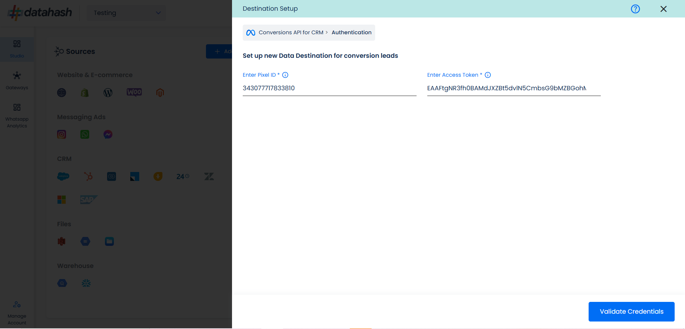The width and height of the screenshot is (685, 329).
Task: Open Studio in the left sidebar
Action: 17,49
